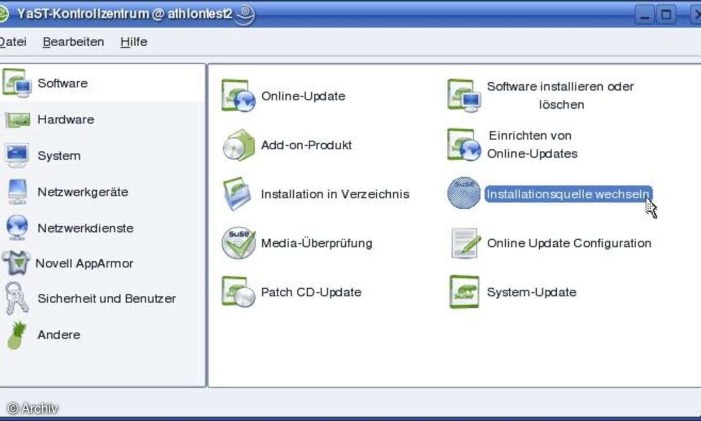701x421 pixels.
Task: Click the SUSE logo in title bar
Action: pyautogui.click(x=246, y=14)
